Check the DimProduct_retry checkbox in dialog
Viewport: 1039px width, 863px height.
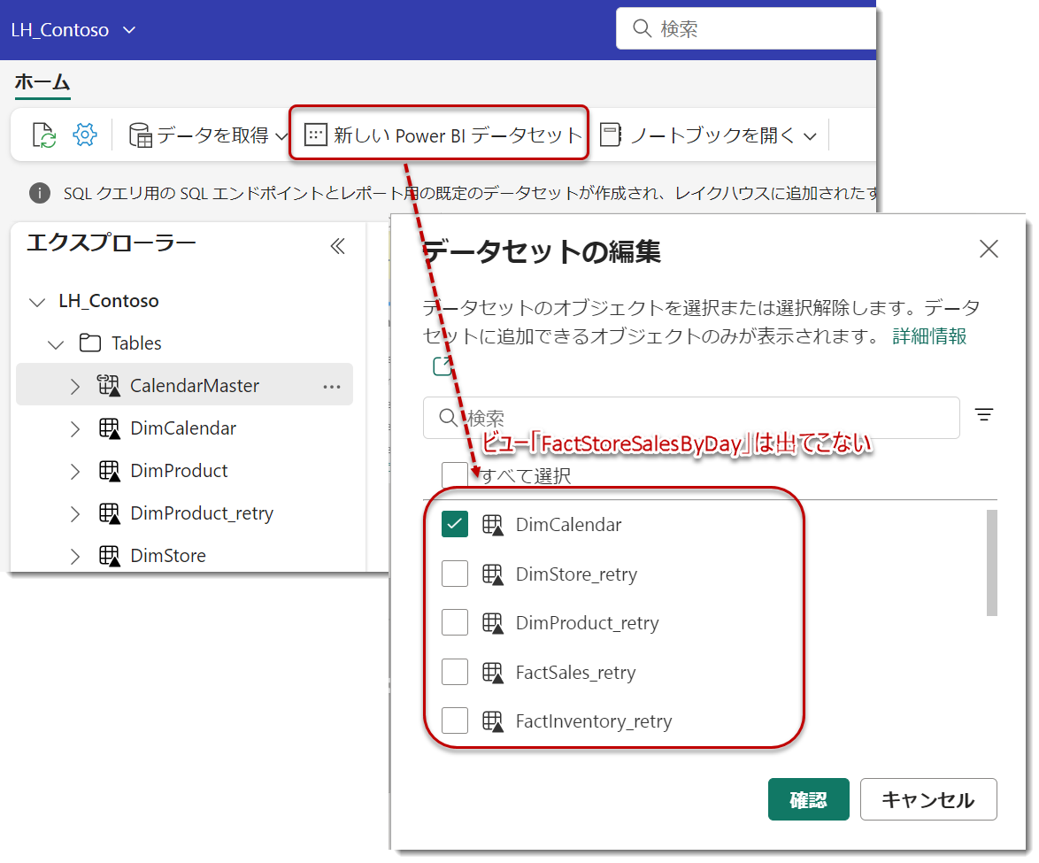click(455, 622)
